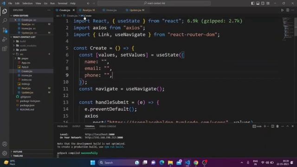Open Explorer Views and More Actions ellipsis
This screenshot has width=297, height=167.
point(49,10)
